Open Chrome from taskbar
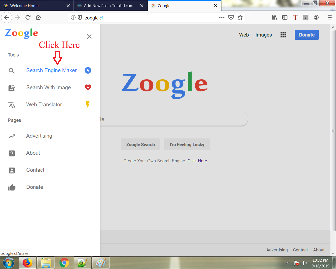Image resolution: width=336 pixels, height=269 pixels. [64, 263]
